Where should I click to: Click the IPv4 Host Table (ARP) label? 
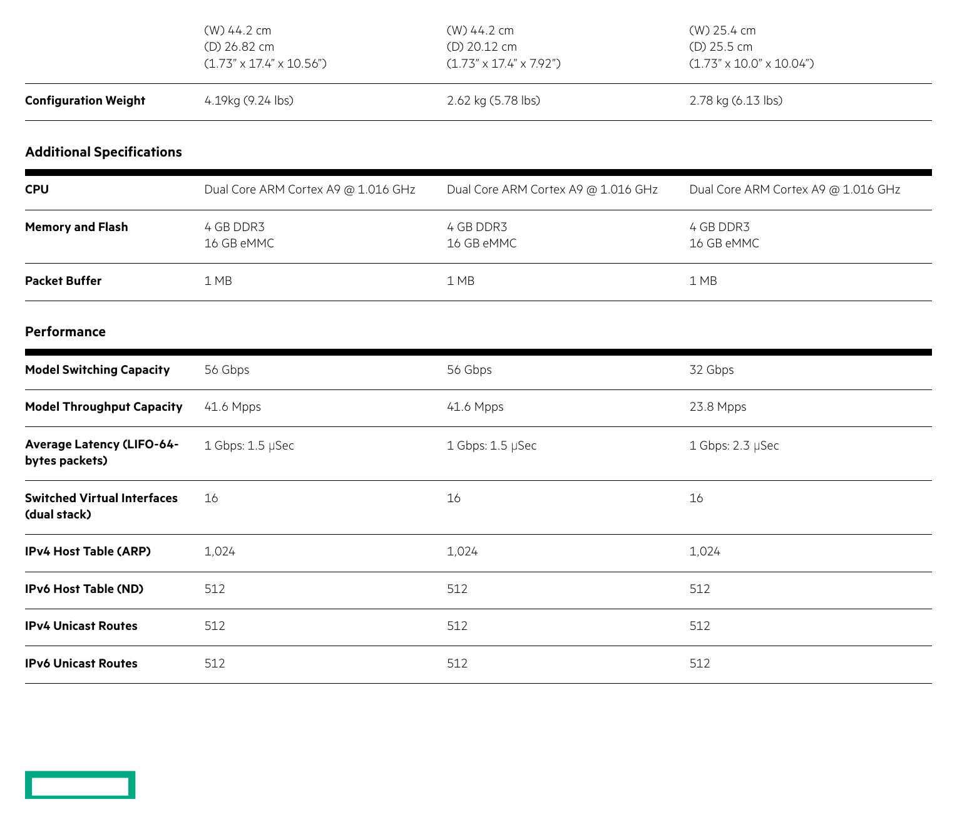tap(88, 552)
